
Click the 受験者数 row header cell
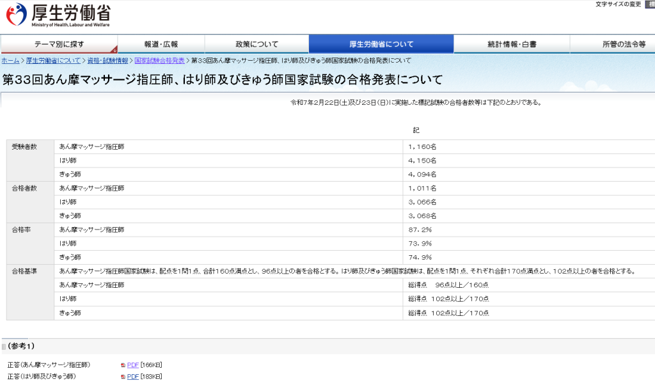pos(24,147)
